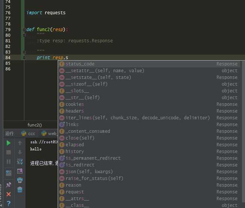Click the red Close run tab icon

pos(9,194)
